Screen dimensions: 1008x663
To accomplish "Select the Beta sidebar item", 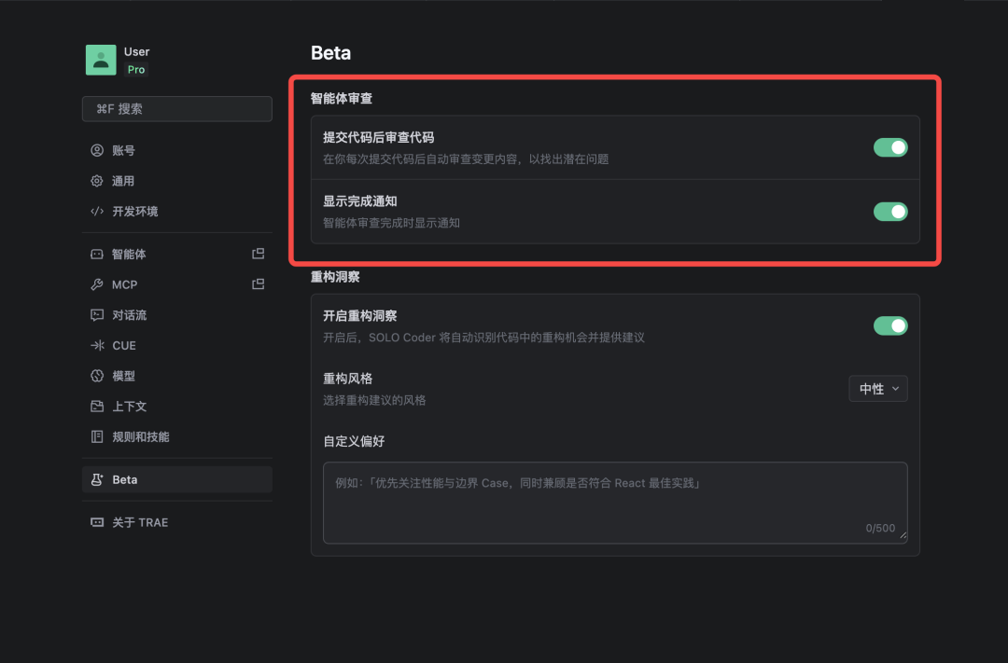I will (176, 480).
